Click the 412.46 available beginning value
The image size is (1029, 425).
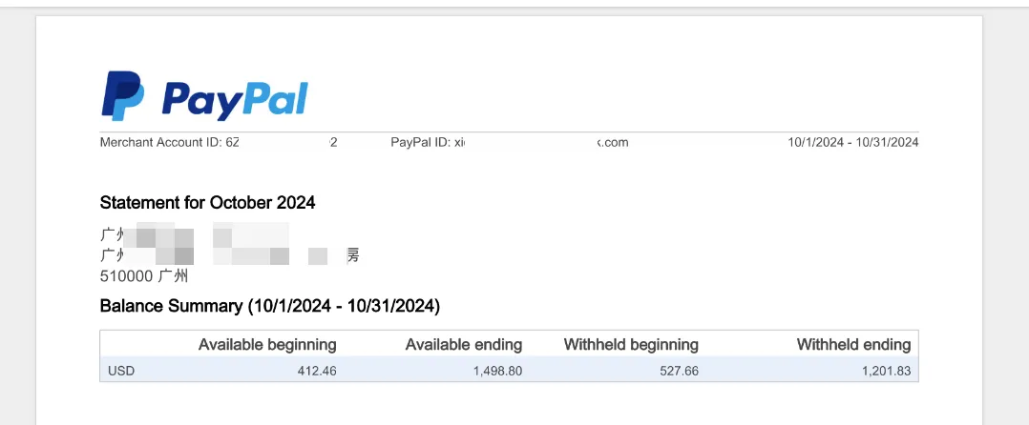(x=317, y=372)
